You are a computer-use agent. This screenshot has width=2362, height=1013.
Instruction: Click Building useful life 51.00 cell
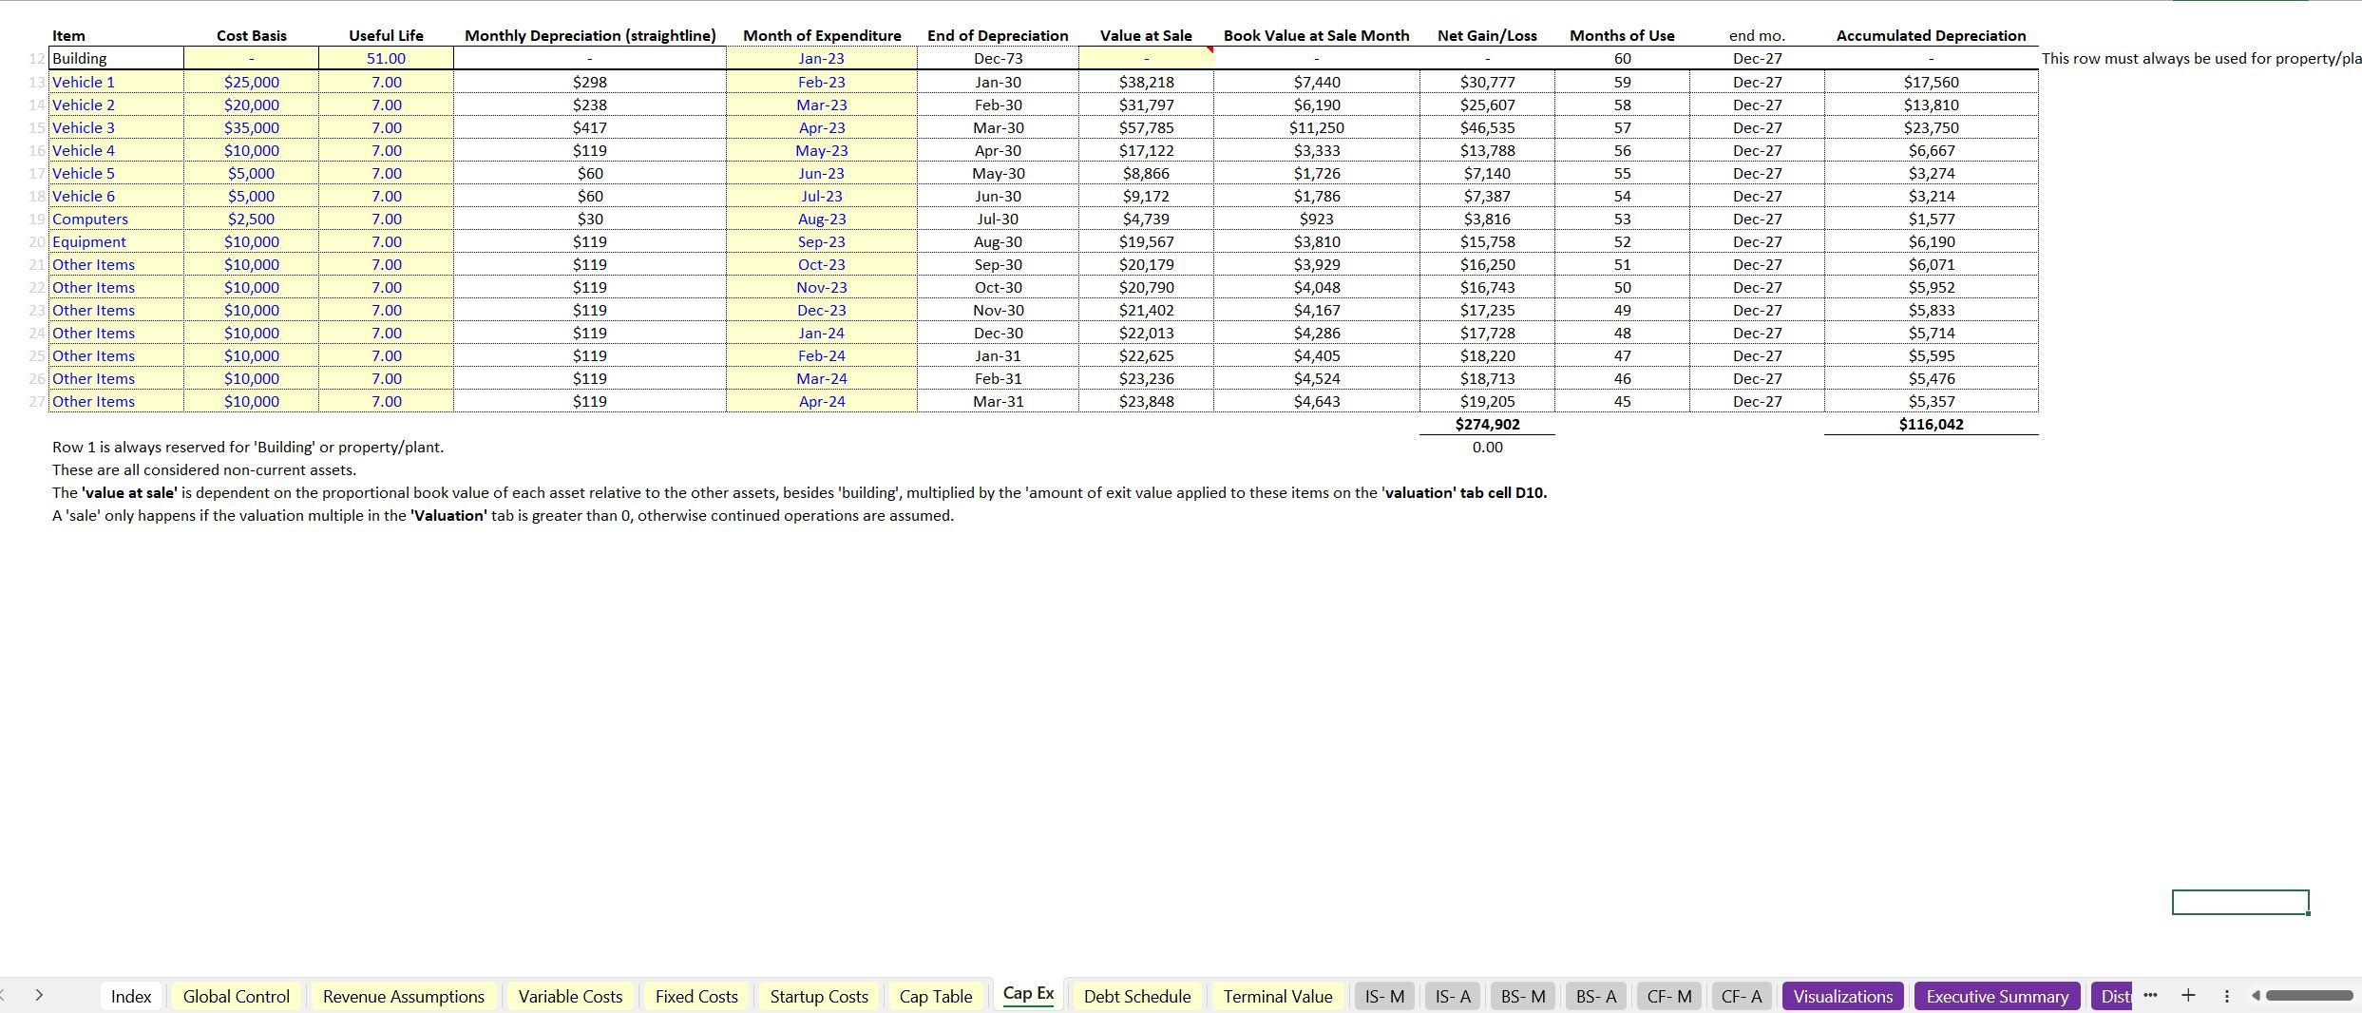[386, 58]
